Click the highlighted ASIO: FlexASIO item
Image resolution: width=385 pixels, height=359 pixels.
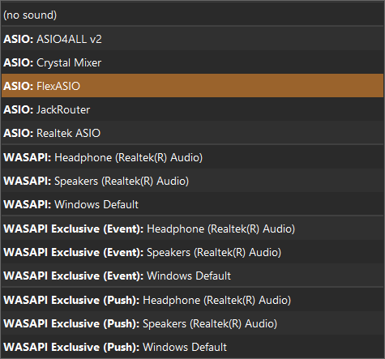point(192,86)
